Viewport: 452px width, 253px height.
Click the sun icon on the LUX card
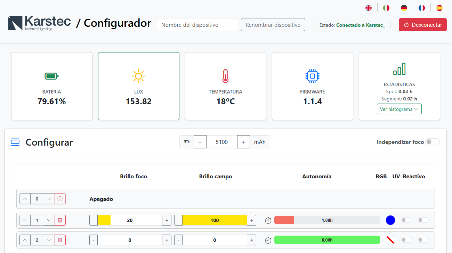tap(138, 76)
